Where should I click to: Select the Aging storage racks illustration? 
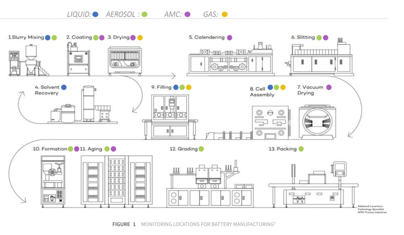pos(116,180)
